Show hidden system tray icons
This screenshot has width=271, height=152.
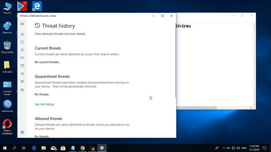(224, 148)
